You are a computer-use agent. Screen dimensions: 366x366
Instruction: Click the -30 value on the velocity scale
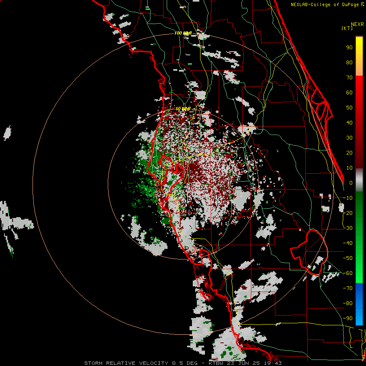(x=348, y=228)
